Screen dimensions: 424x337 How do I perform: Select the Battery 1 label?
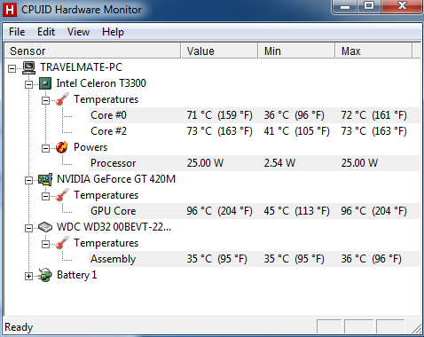(77, 275)
